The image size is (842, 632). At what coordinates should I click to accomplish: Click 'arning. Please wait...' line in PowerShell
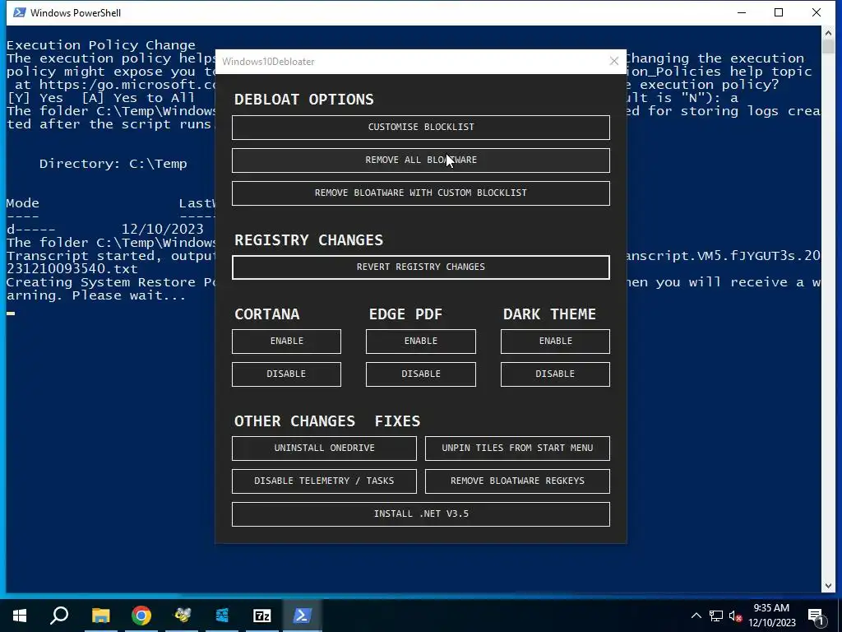pos(96,295)
